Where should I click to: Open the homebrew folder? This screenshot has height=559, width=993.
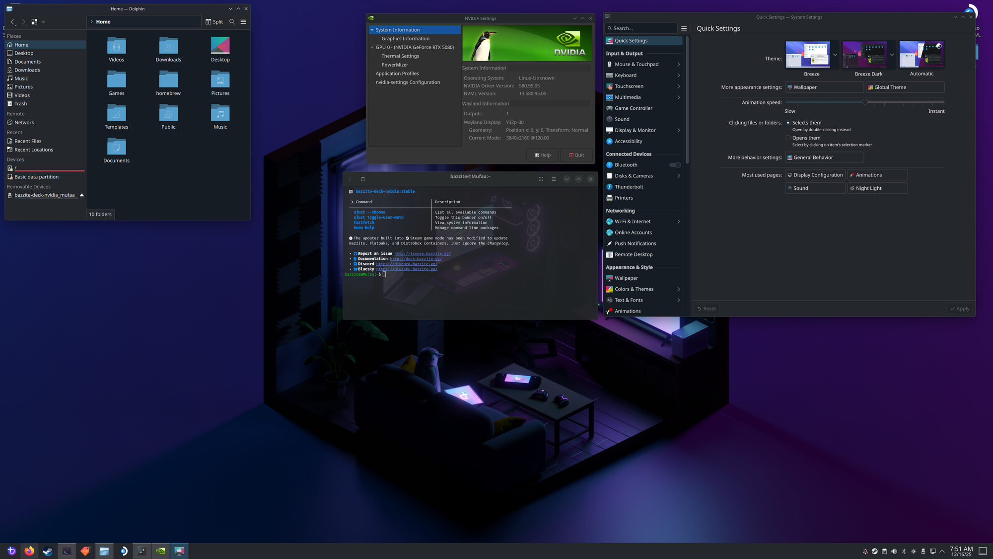click(168, 83)
